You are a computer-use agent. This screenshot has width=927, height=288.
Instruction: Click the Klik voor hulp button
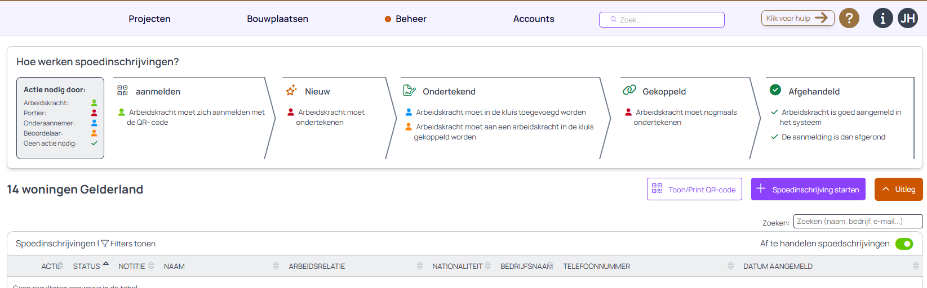tap(797, 18)
